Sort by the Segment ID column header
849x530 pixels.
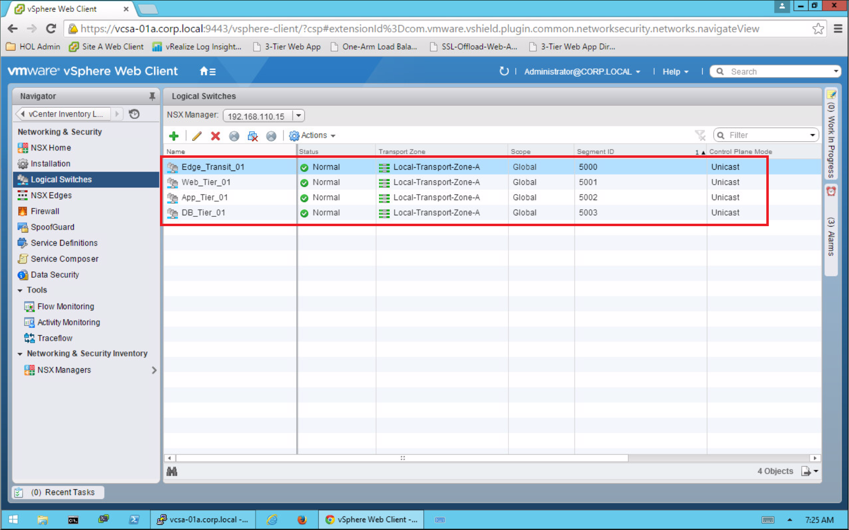pyautogui.click(x=640, y=151)
